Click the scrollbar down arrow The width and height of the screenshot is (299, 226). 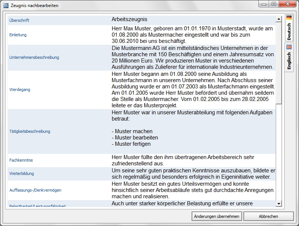click(x=279, y=204)
